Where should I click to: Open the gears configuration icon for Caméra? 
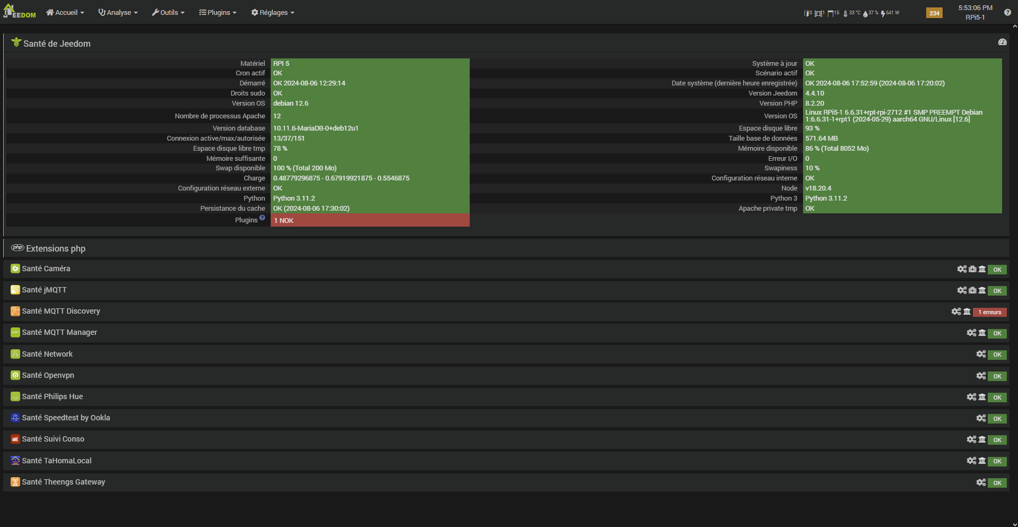coord(962,269)
